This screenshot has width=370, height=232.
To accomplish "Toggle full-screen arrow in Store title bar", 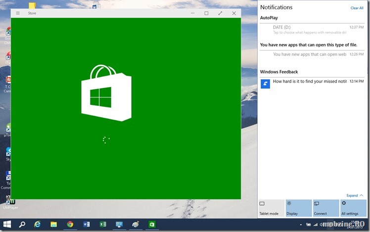I will 220,13.
